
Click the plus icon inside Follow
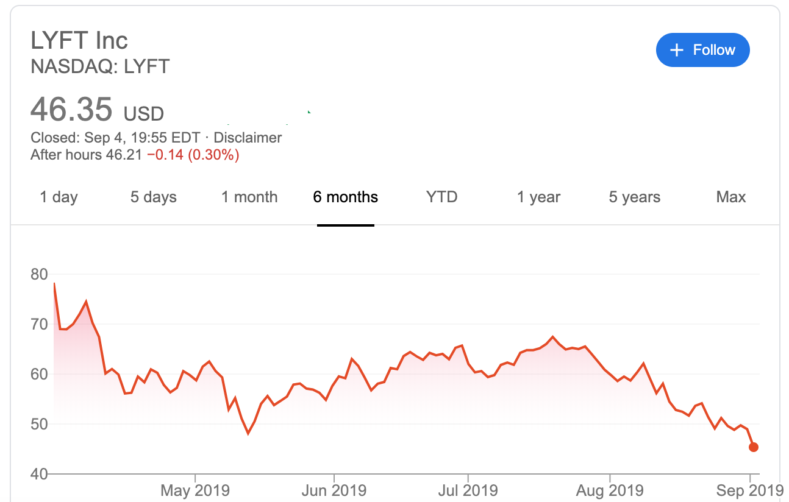point(677,50)
